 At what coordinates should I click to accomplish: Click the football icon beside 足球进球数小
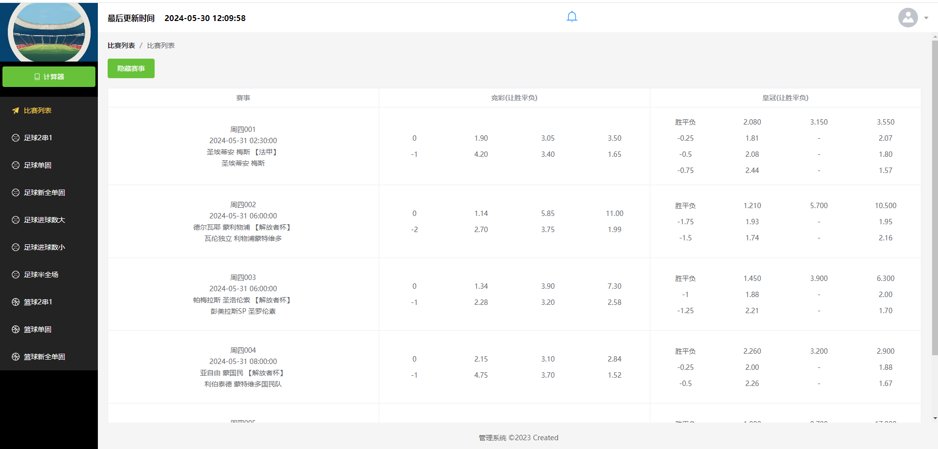click(x=16, y=247)
